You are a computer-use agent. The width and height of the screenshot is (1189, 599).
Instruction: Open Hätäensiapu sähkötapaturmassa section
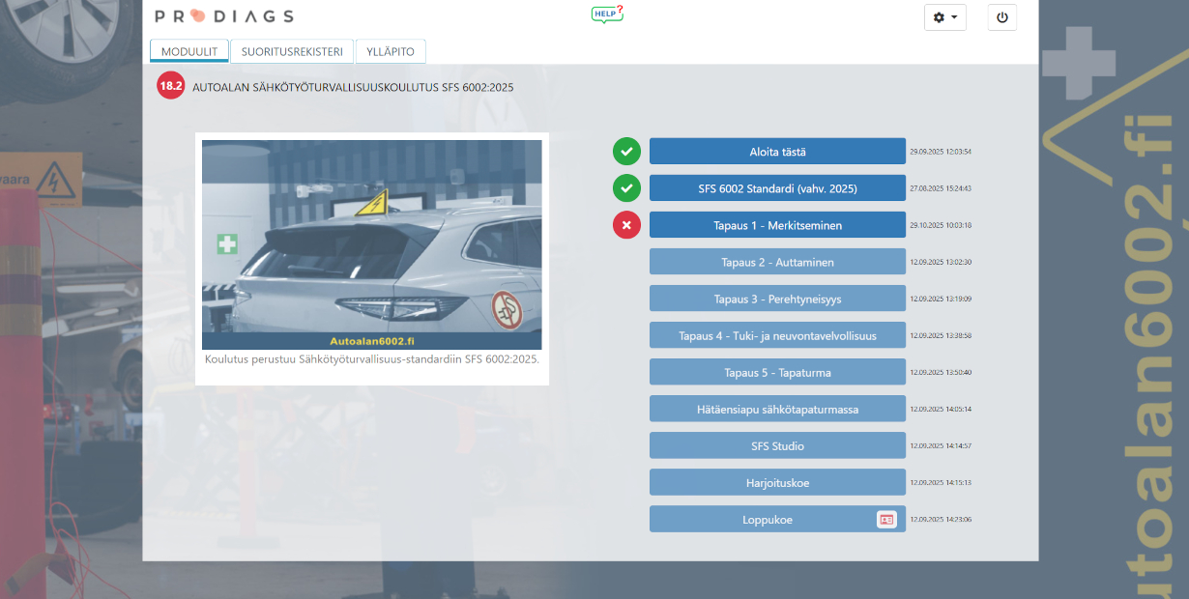click(777, 409)
